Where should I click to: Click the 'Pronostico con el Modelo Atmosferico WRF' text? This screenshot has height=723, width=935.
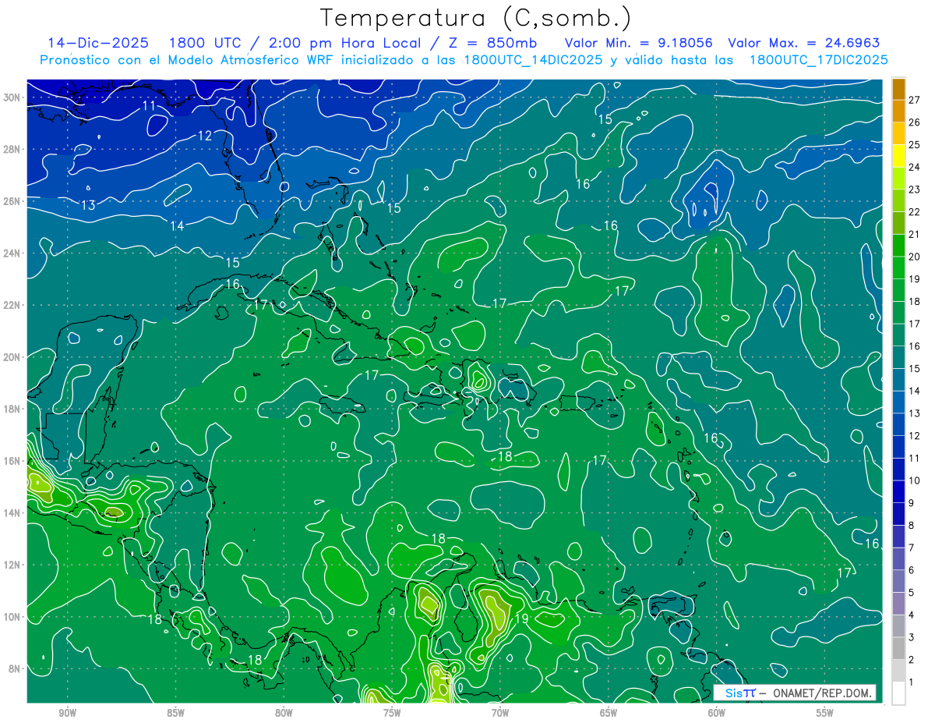pyautogui.click(x=189, y=60)
